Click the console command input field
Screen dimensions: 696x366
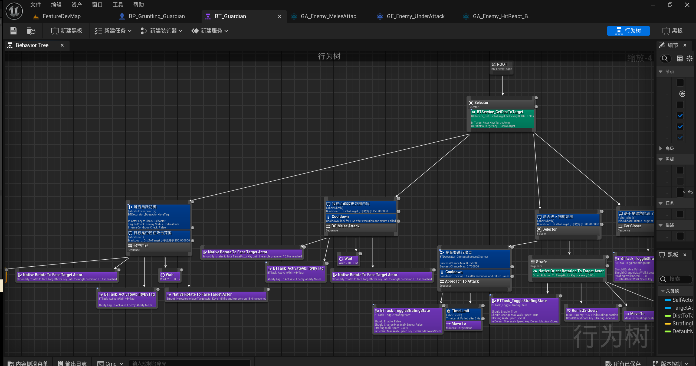tap(189, 363)
